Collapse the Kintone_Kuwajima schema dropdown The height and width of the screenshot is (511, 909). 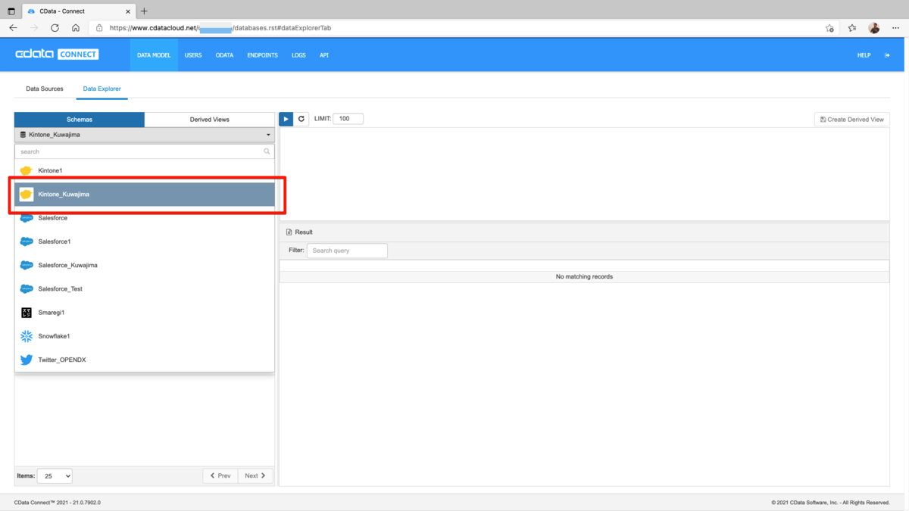tap(144, 135)
